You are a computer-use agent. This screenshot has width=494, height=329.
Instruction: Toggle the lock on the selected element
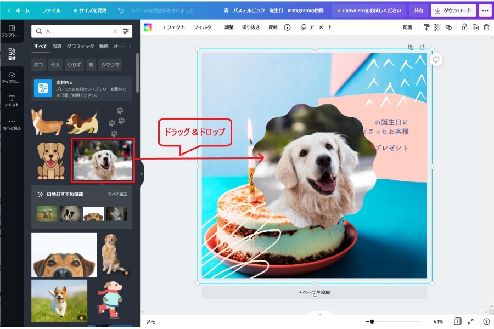point(464,27)
